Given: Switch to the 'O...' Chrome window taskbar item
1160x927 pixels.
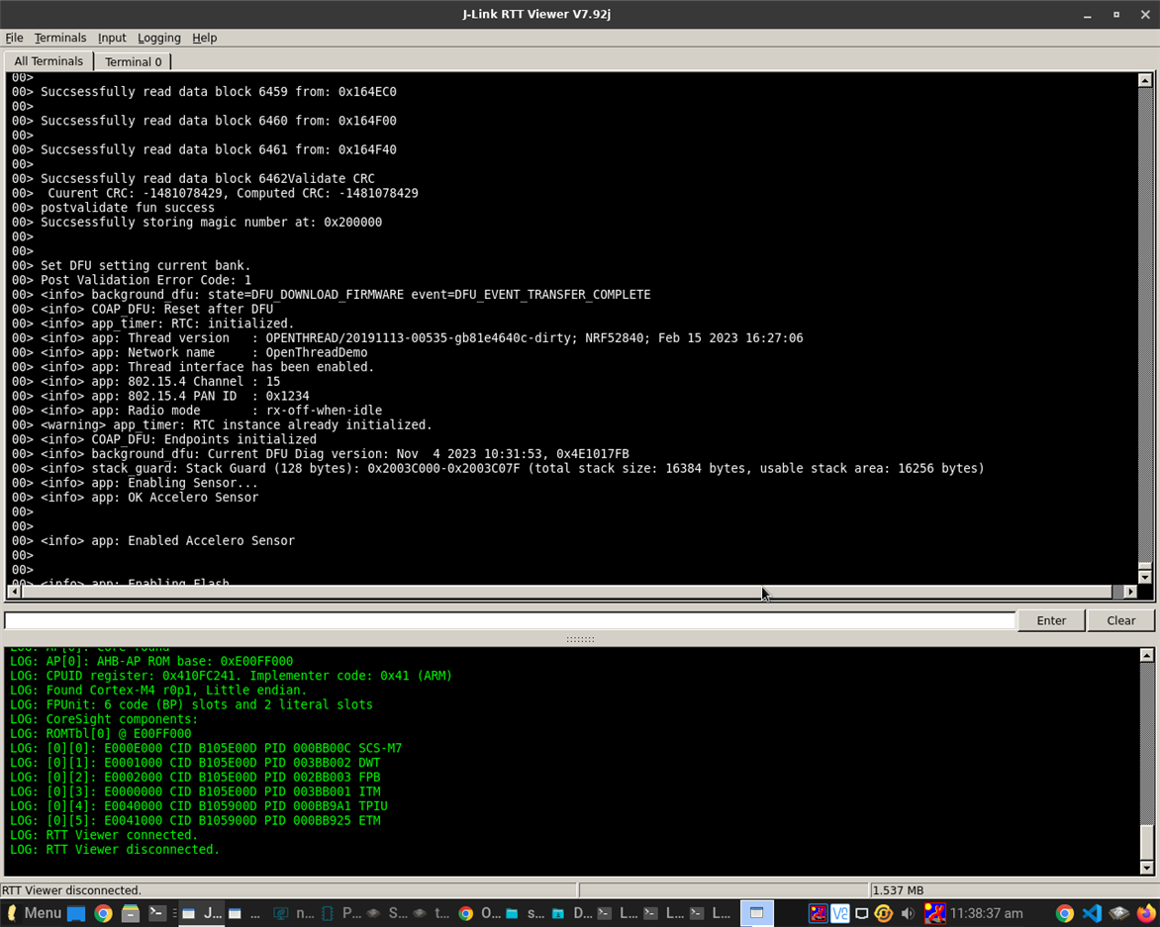Looking at the screenshot, I should coord(479,913).
